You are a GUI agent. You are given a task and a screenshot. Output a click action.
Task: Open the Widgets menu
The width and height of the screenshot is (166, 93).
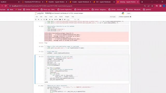tap(67, 17)
